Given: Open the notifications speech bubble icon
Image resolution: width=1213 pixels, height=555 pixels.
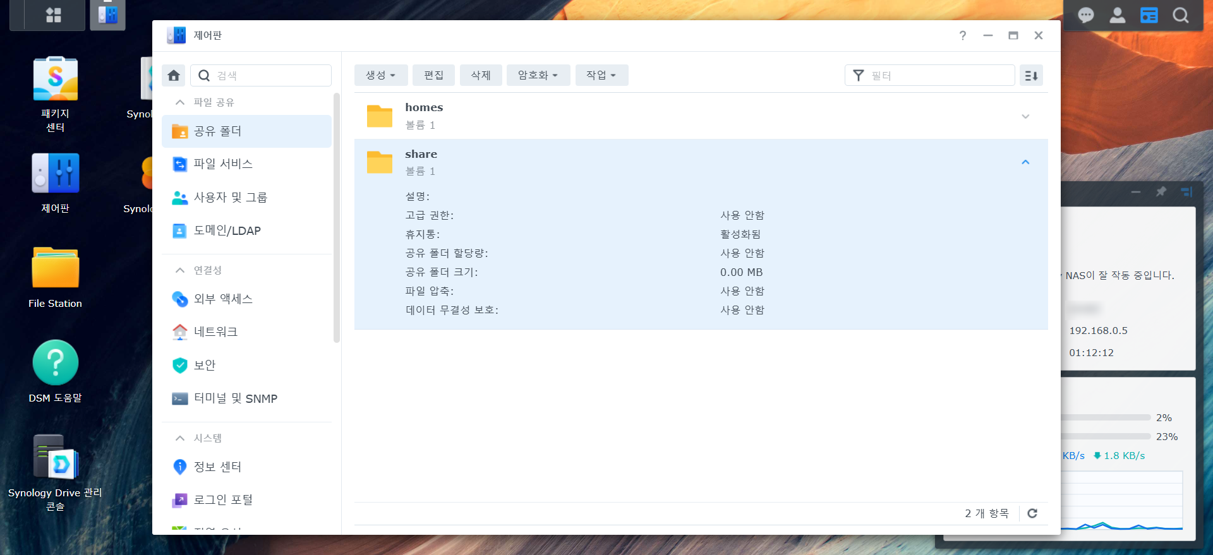Looking at the screenshot, I should coord(1086,15).
